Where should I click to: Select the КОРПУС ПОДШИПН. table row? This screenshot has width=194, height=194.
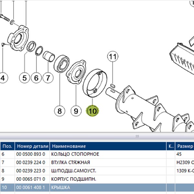(97, 179)
